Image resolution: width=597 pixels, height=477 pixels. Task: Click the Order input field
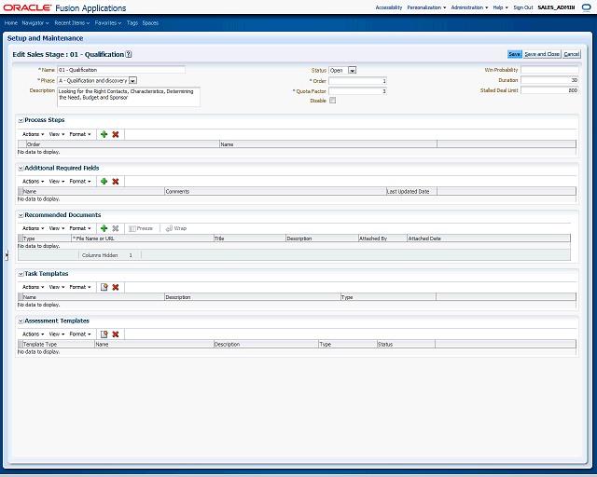(x=358, y=81)
